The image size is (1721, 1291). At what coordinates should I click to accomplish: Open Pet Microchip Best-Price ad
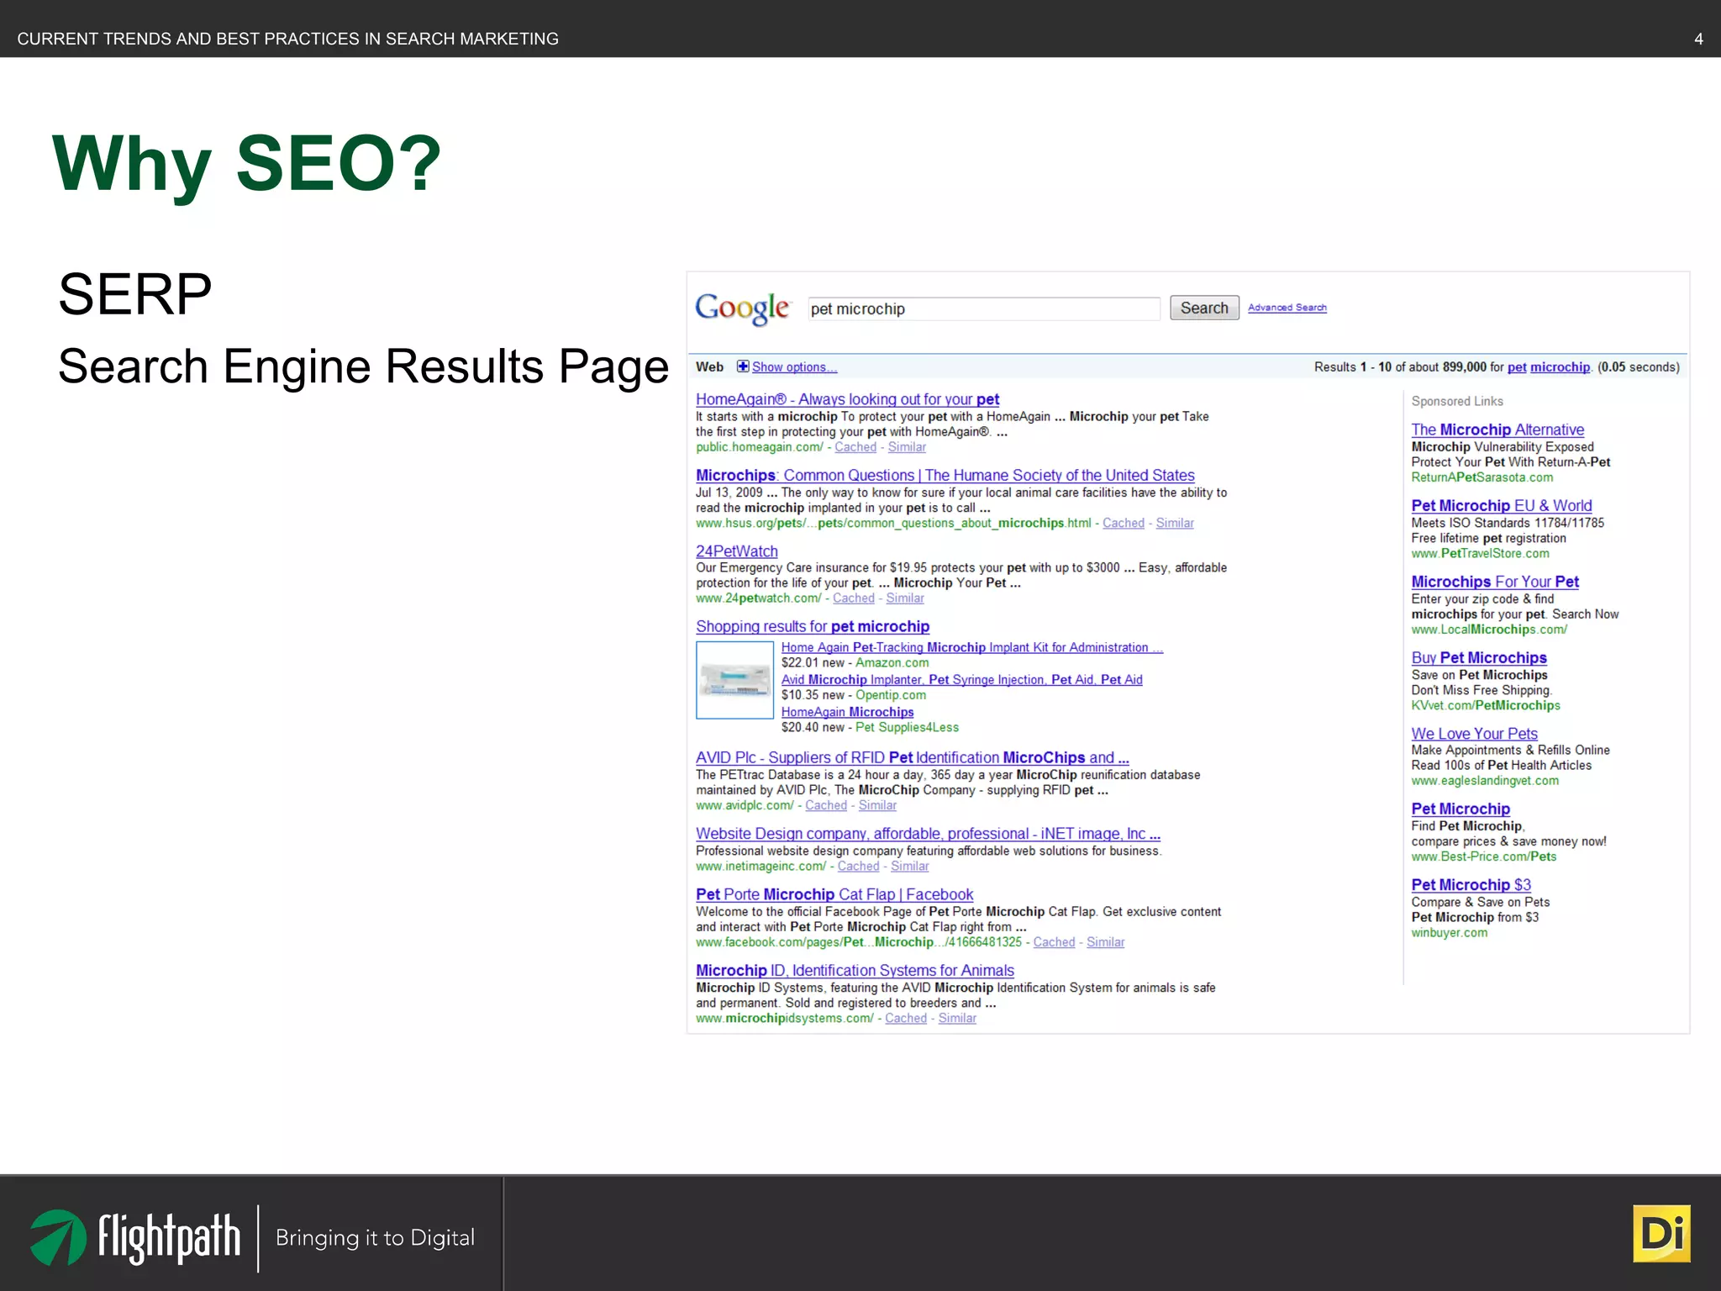[1460, 809]
